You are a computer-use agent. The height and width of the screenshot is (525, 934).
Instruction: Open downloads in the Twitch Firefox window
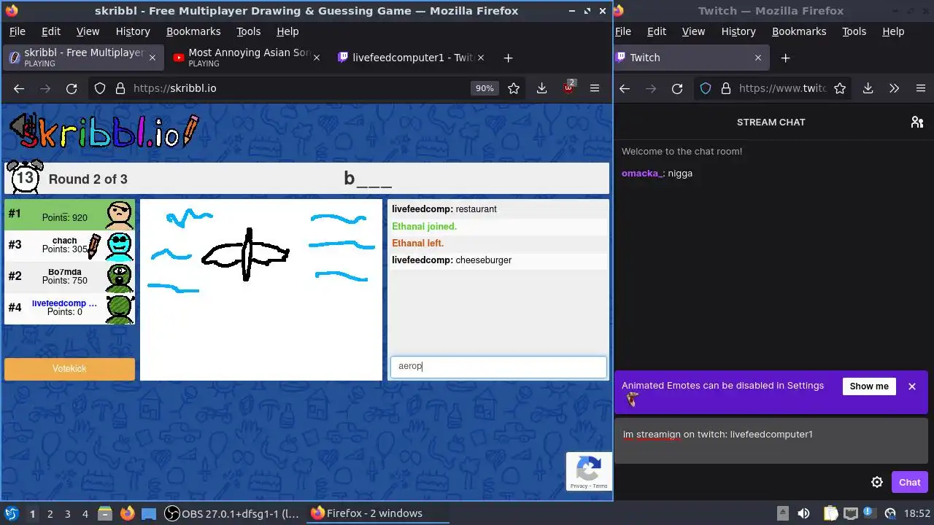pyautogui.click(x=868, y=88)
